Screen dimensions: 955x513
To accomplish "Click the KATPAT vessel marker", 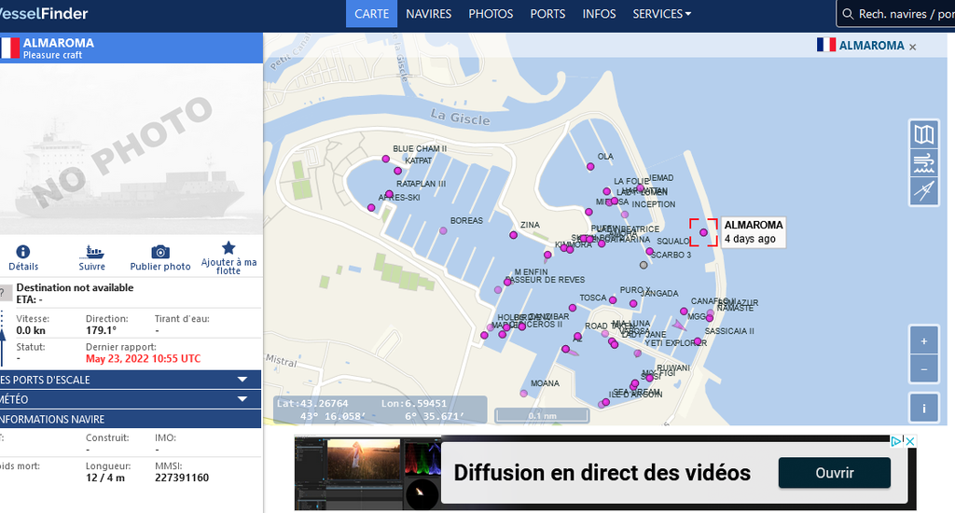I will click(397, 171).
